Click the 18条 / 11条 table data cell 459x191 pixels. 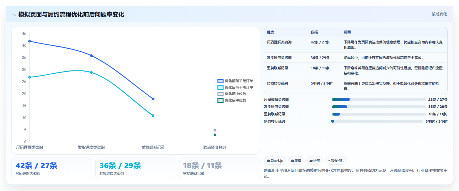tap(320, 68)
